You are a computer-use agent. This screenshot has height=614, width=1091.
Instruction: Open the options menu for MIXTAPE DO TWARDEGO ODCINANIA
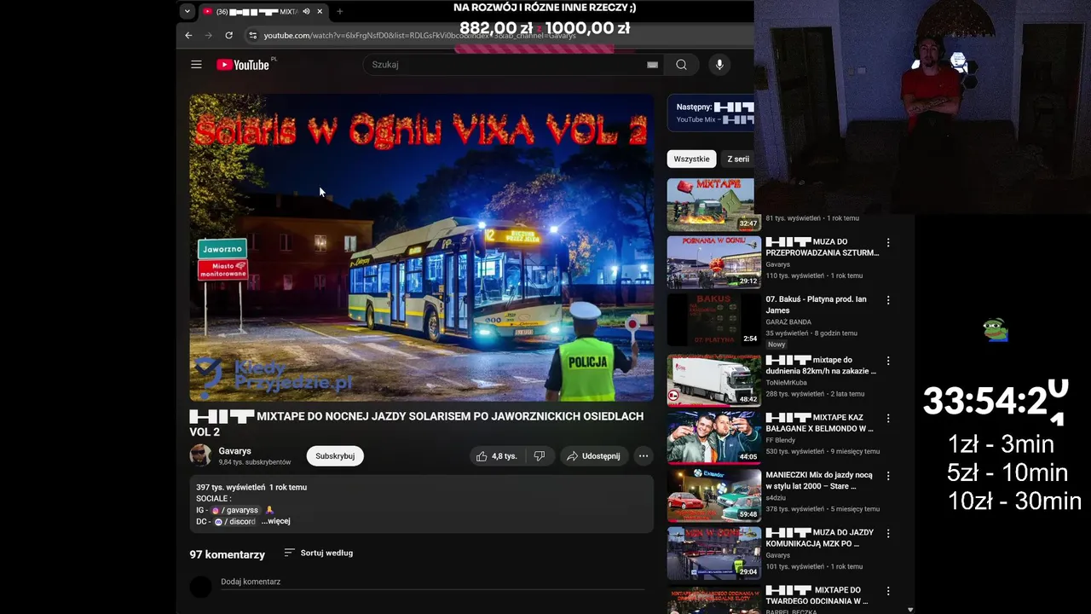888,591
